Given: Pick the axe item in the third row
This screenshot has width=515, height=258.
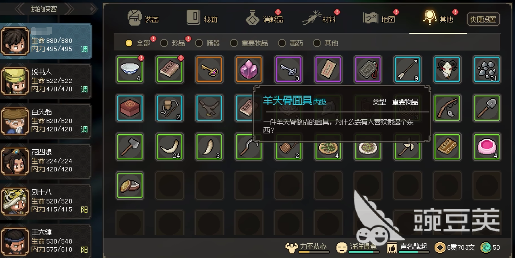Looking at the screenshot, I should click(x=130, y=147).
